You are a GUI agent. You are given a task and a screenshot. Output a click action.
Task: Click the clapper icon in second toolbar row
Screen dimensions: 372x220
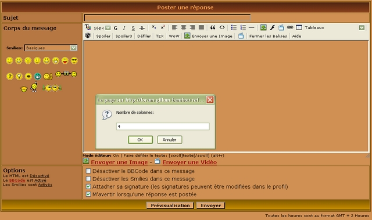tap(241, 36)
